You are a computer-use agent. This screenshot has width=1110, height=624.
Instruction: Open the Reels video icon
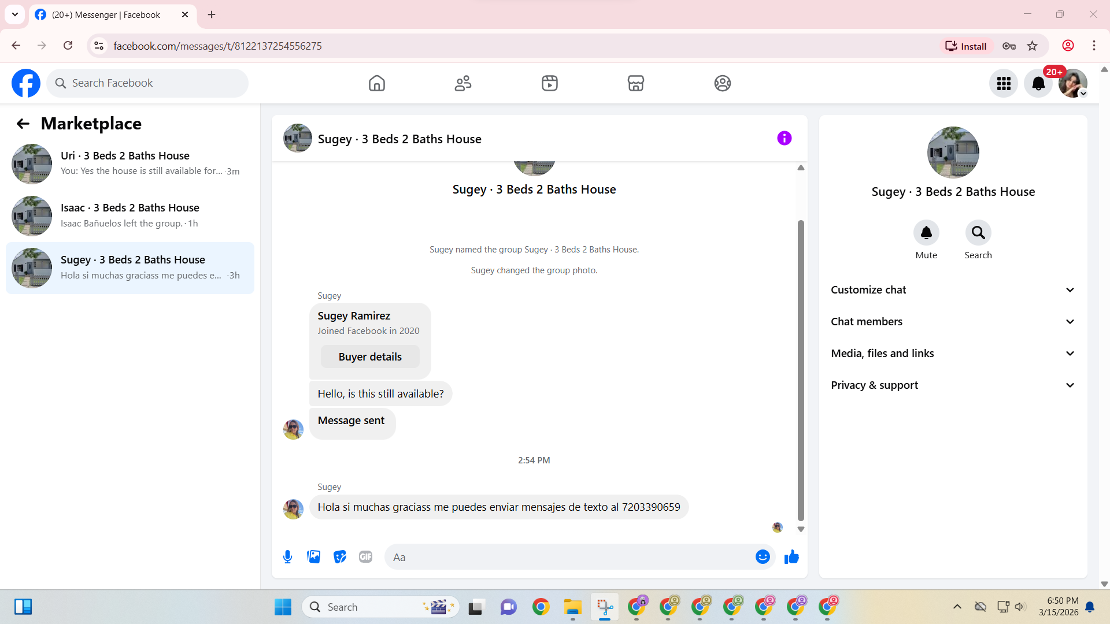tap(549, 83)
